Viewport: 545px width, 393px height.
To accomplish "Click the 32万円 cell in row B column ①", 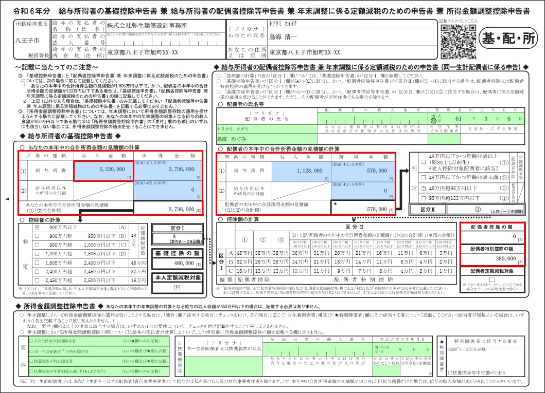I will pos(244,262).
